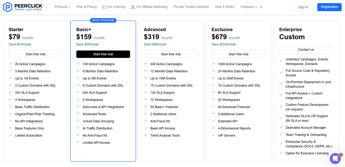This screenshot has width=345, height=167.
Task: Click the checkmark beside Dedicated Account Manager
Action: point(281,127)
